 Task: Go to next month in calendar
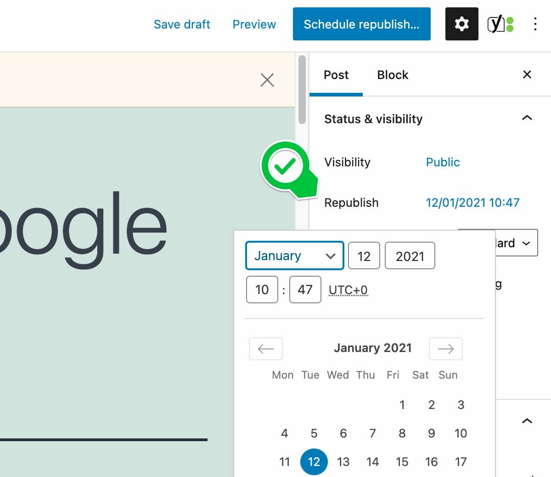pyautogui.click(x=445, y=349)
